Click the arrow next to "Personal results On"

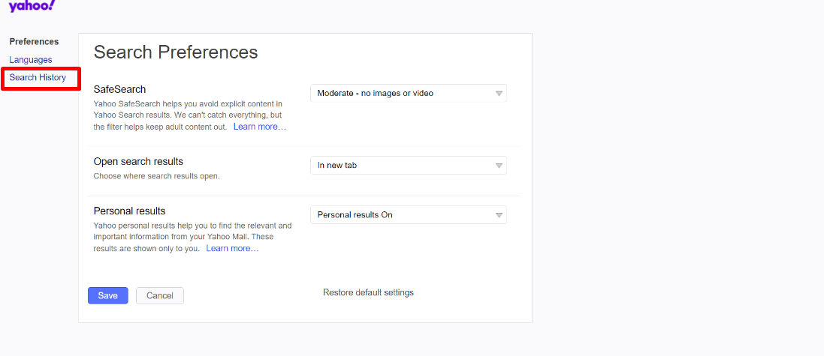pyautogui.click(x=499, y=215)
